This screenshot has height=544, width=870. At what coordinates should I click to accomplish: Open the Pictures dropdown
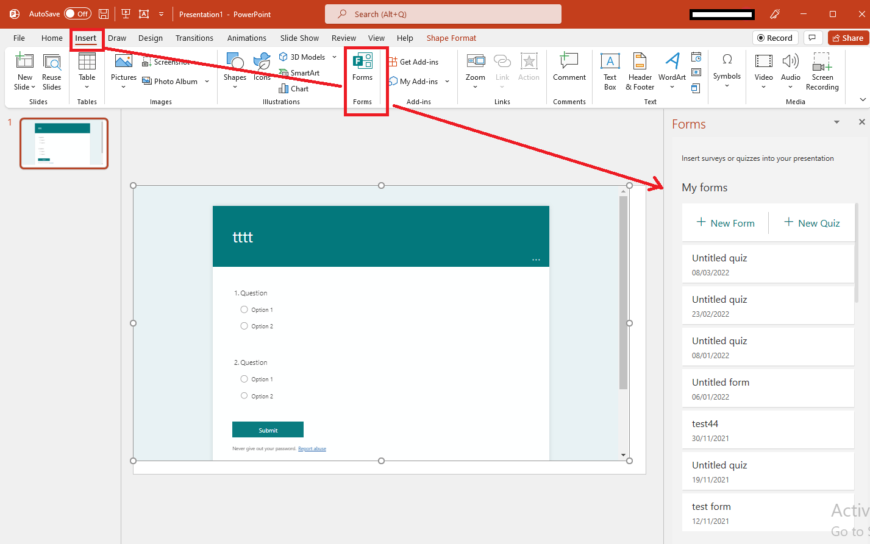pos(124,72)
